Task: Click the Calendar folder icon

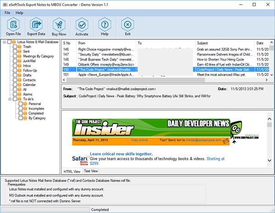Action: (19, 84)
